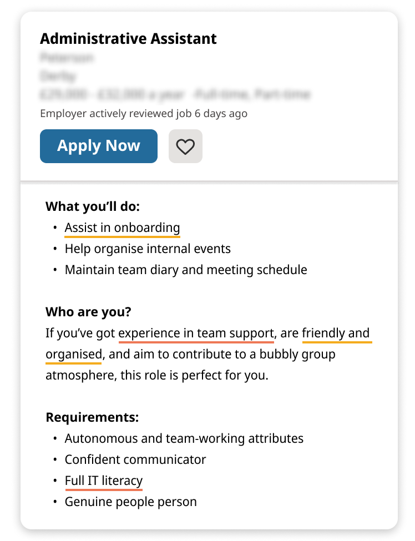Open the Assist in onboarding link

click(x=122, y=227)
